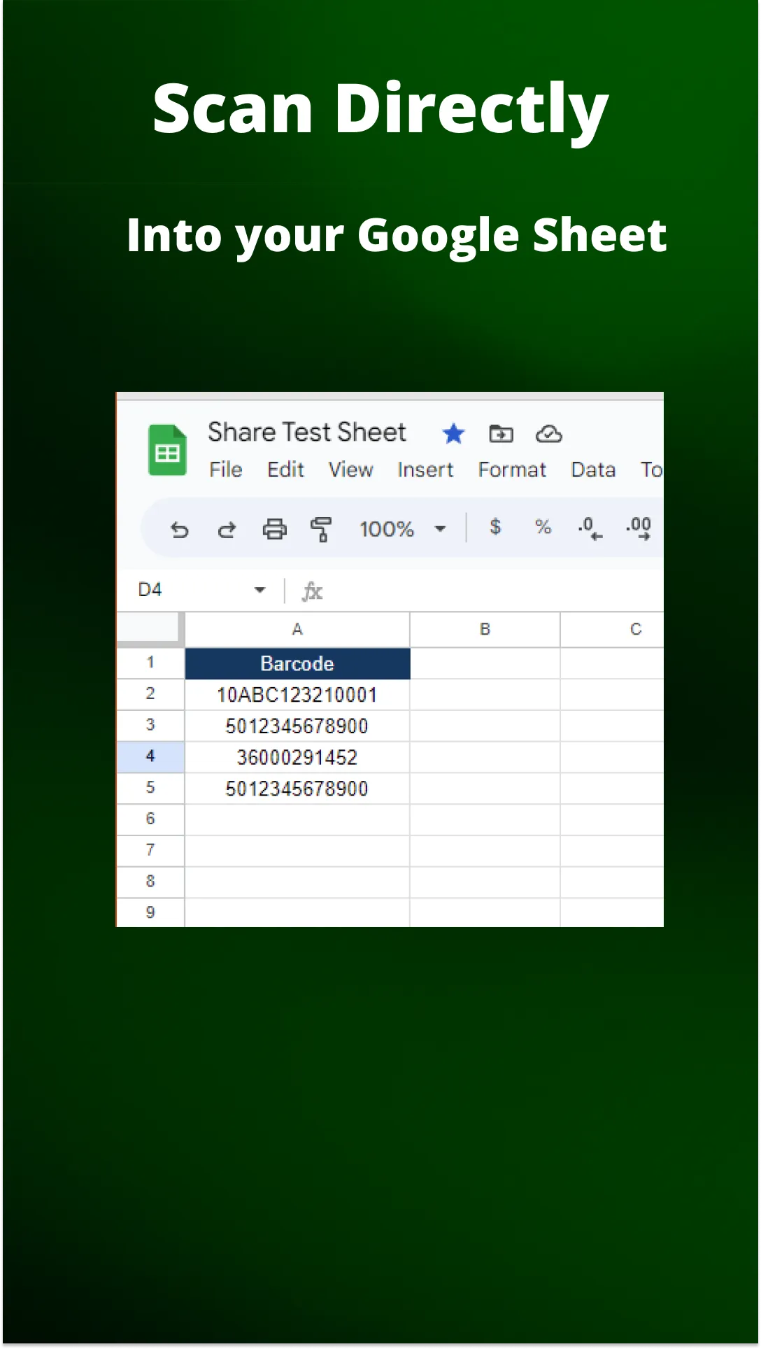Select row 6 header
This screenshot has width=761, height=1349.
pyautogui.click(x=150, y=819)
